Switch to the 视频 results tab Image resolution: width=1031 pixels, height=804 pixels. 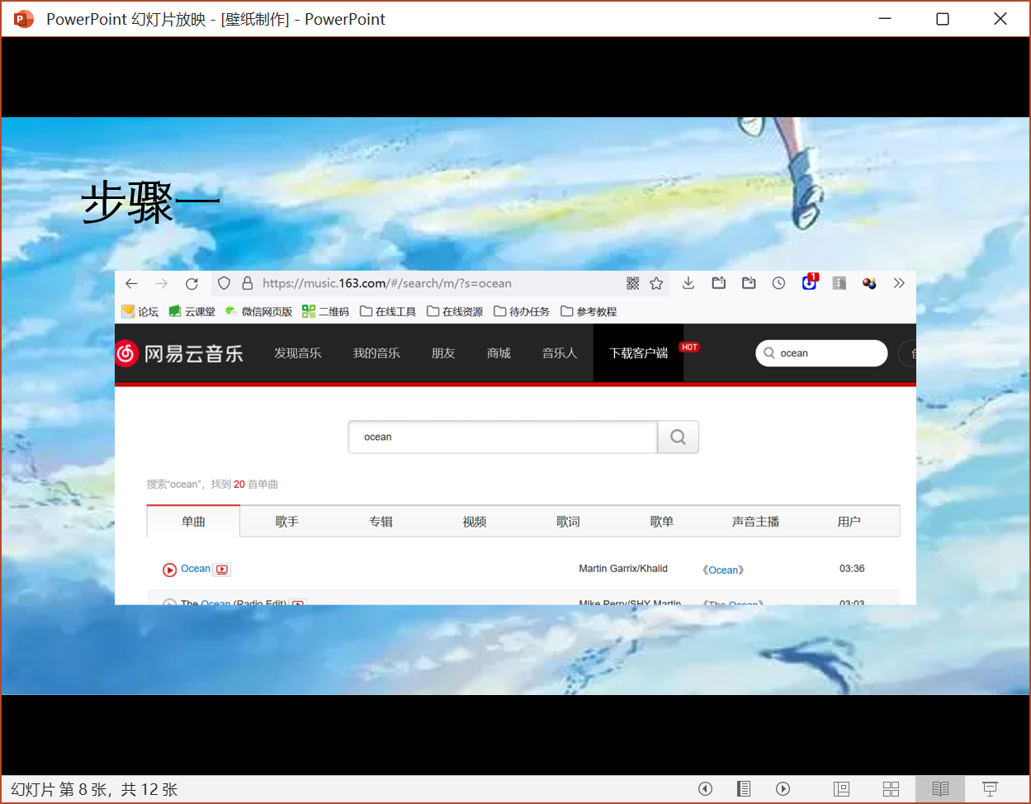(x=475, y=522)
